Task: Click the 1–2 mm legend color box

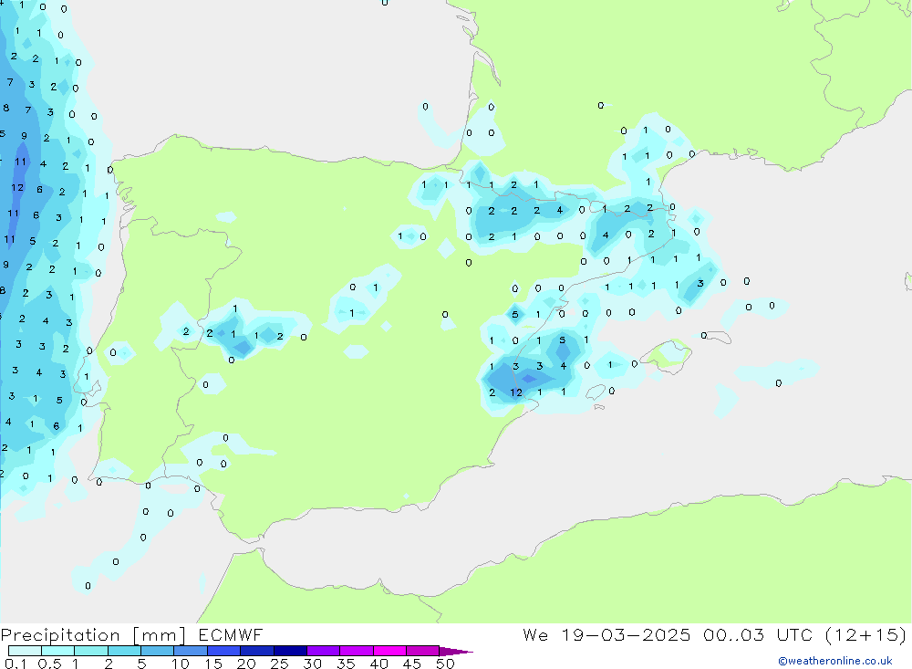Action: click(x=91, y=651)
